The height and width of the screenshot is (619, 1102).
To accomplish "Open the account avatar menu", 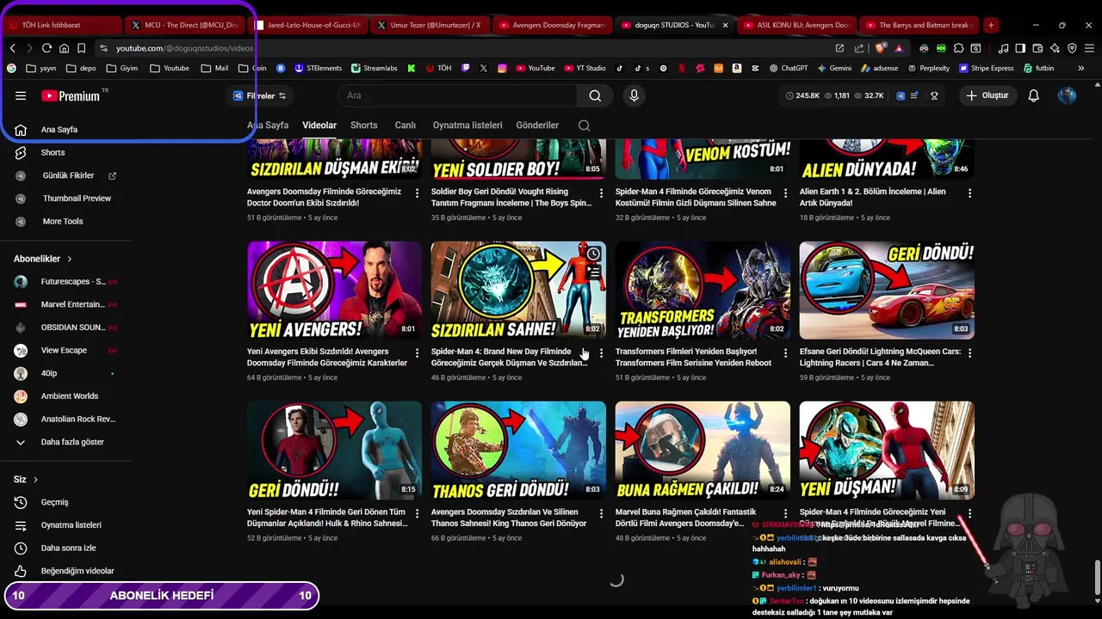I will (x=1067, y=95).
